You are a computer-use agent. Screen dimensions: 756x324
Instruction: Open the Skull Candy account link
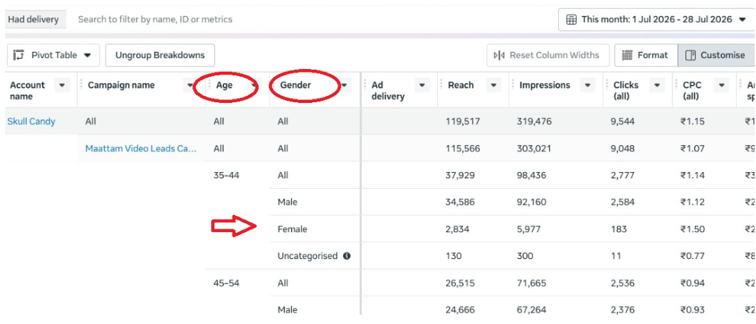pos(31,122)
